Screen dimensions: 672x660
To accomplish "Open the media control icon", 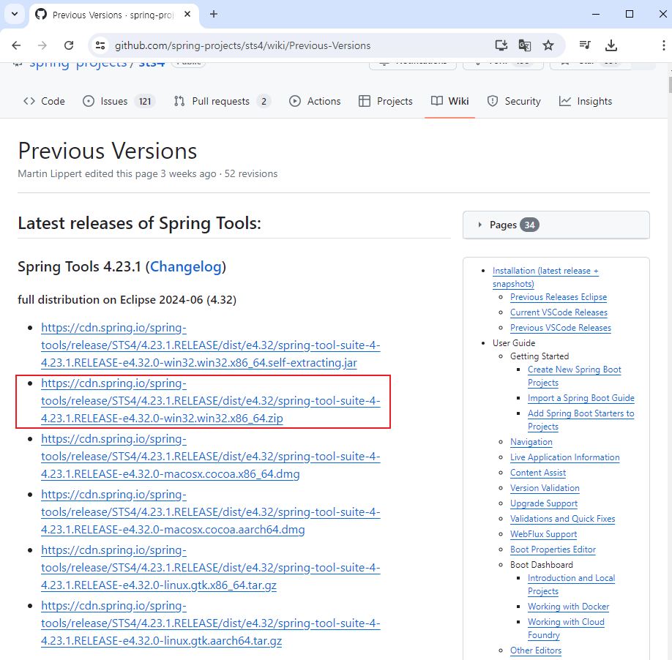I will (585, 45).
